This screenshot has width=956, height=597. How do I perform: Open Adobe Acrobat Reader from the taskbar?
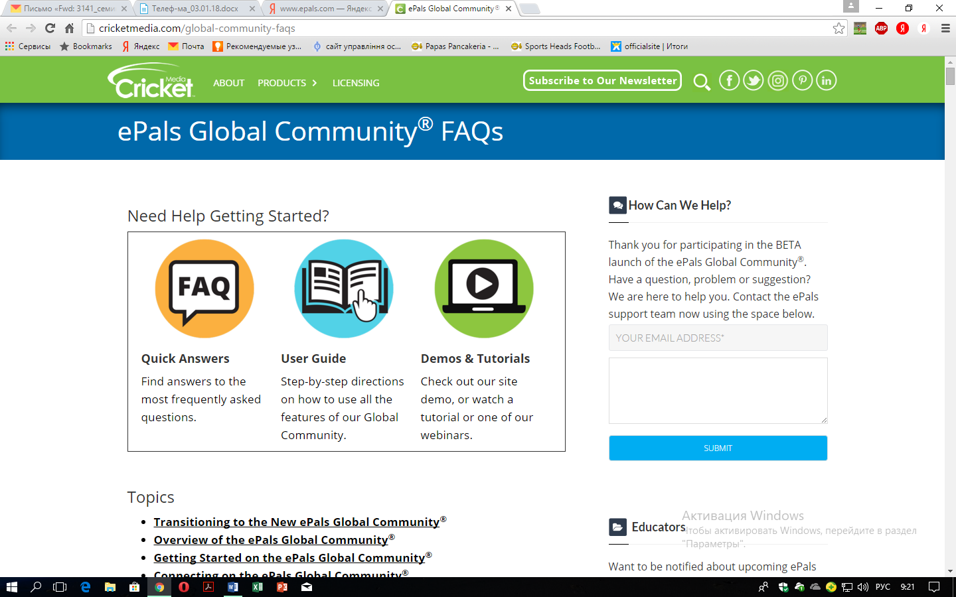208,587
